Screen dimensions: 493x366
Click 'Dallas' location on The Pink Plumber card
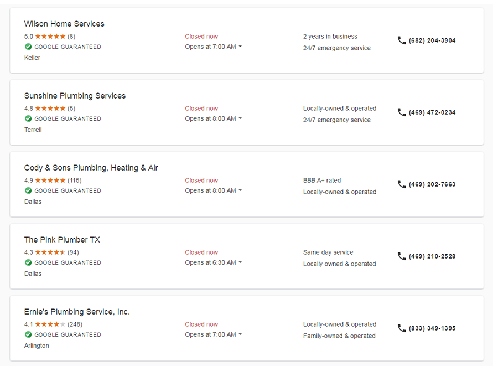pos(33,274)
